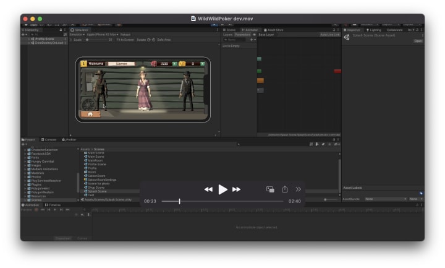
Task: Open the Apple iPhone XS Max device dropdown
Action: [103, 35]
